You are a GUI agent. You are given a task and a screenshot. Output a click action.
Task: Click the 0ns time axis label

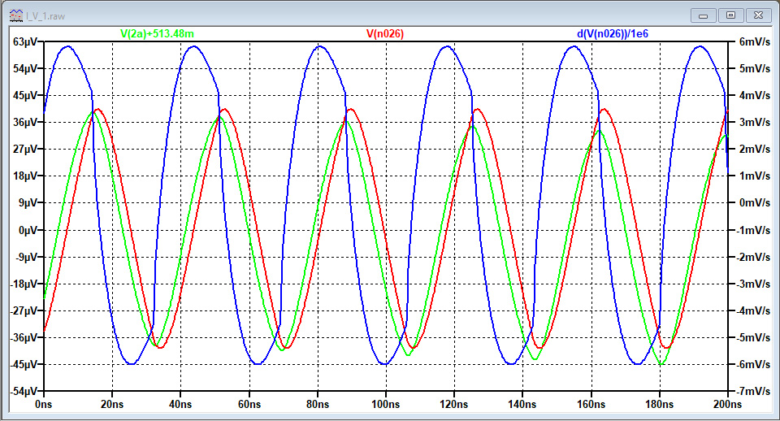coord(44,405)
